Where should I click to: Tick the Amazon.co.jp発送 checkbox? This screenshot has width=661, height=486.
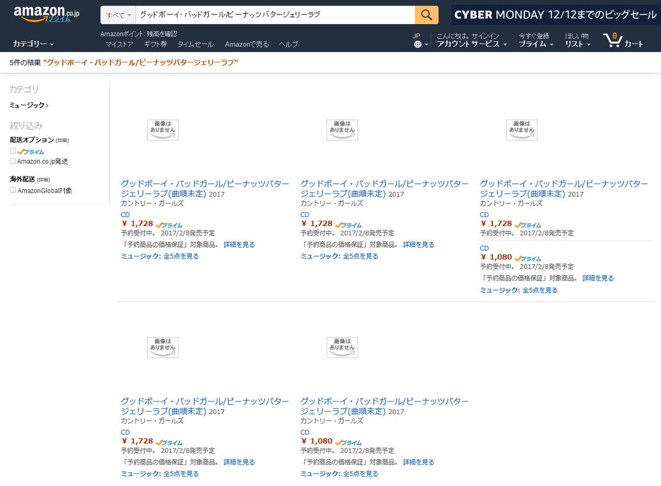pos(13,161)
